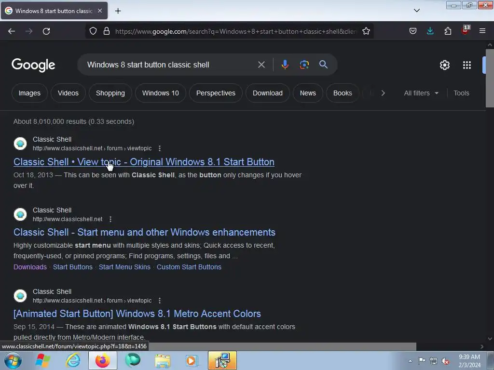Click the browser address bar URL

point(235,31)
